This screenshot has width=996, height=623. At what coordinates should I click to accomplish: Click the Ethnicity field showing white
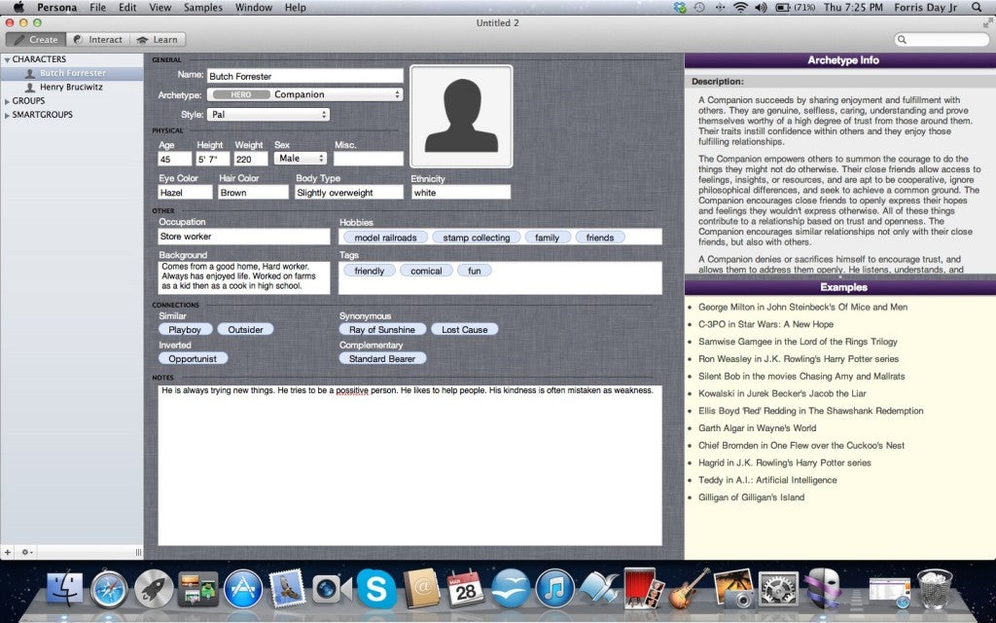461,192
